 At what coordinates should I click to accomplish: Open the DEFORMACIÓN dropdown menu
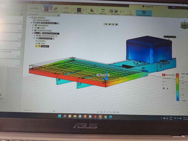[78, 13]
